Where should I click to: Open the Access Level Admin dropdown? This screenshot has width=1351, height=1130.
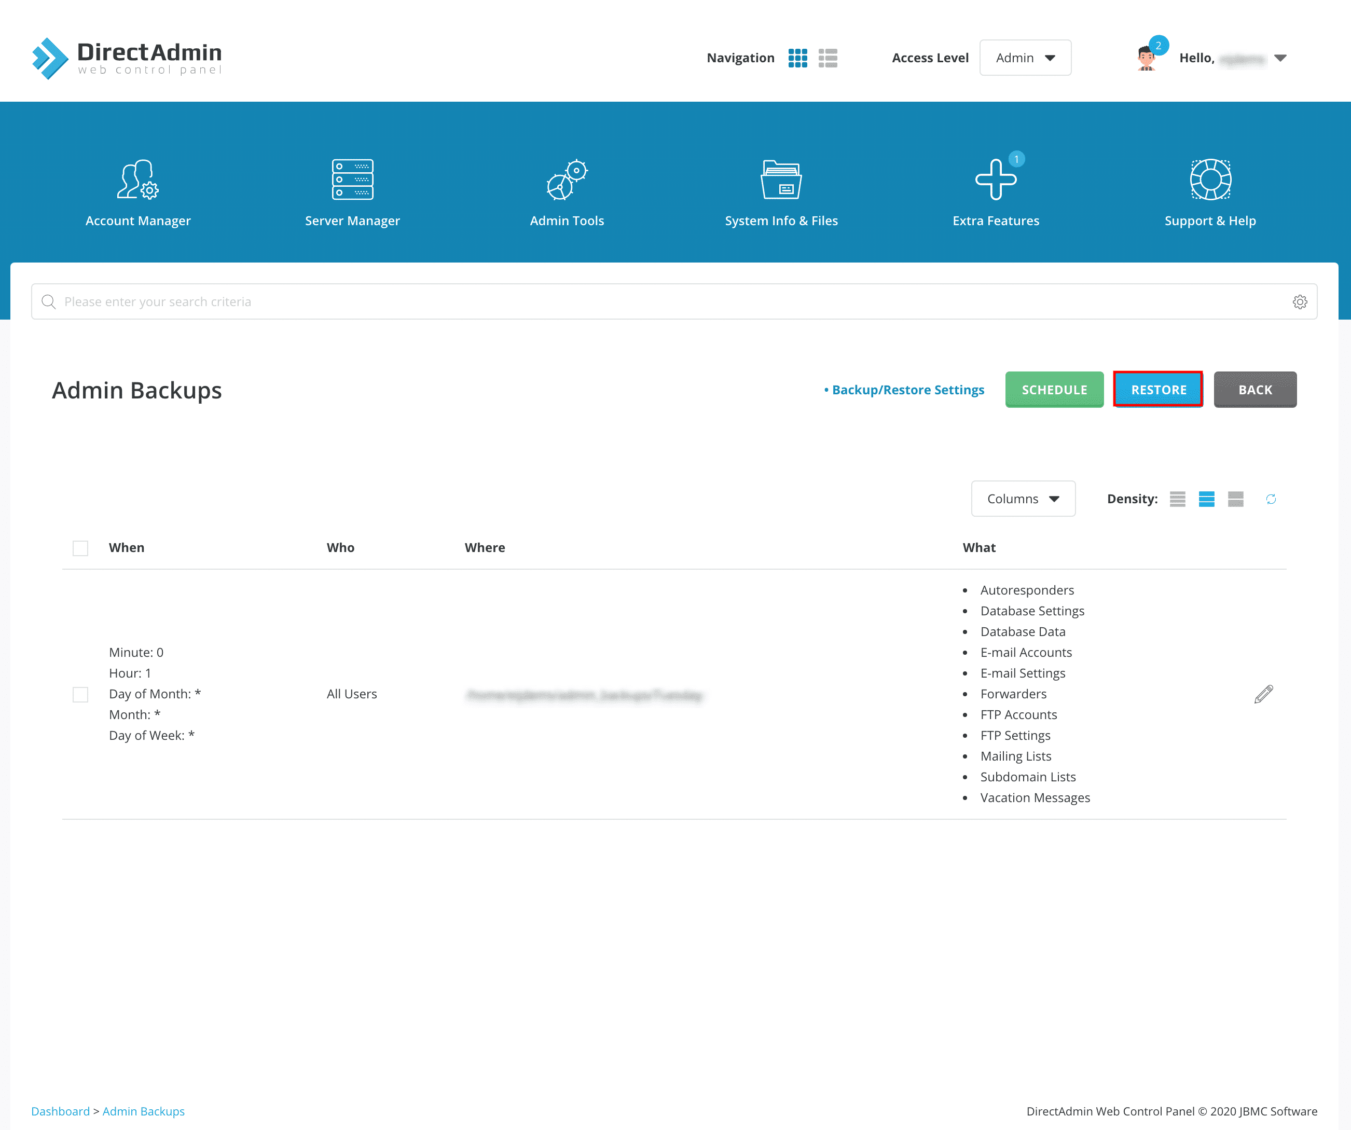click(x=1025, y=58)
